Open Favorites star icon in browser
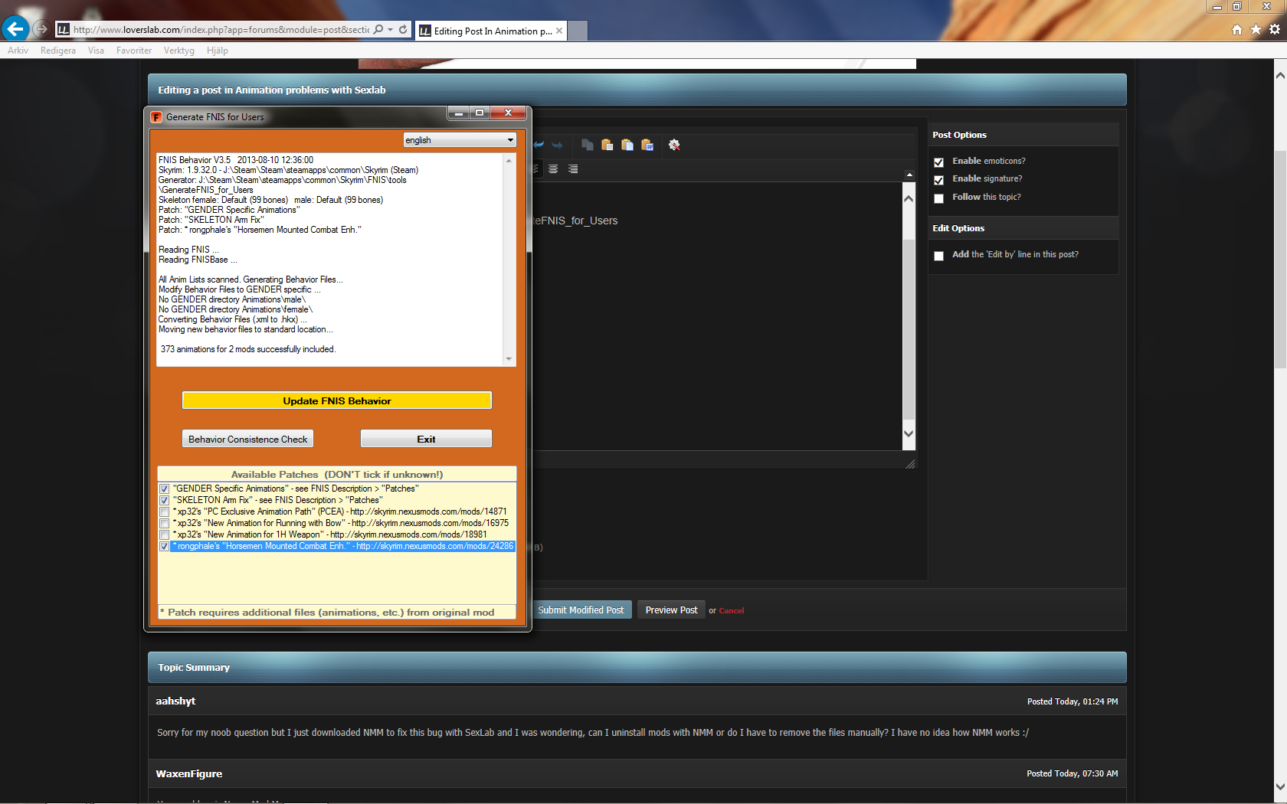The image size is (1287, 804). 1256,30
